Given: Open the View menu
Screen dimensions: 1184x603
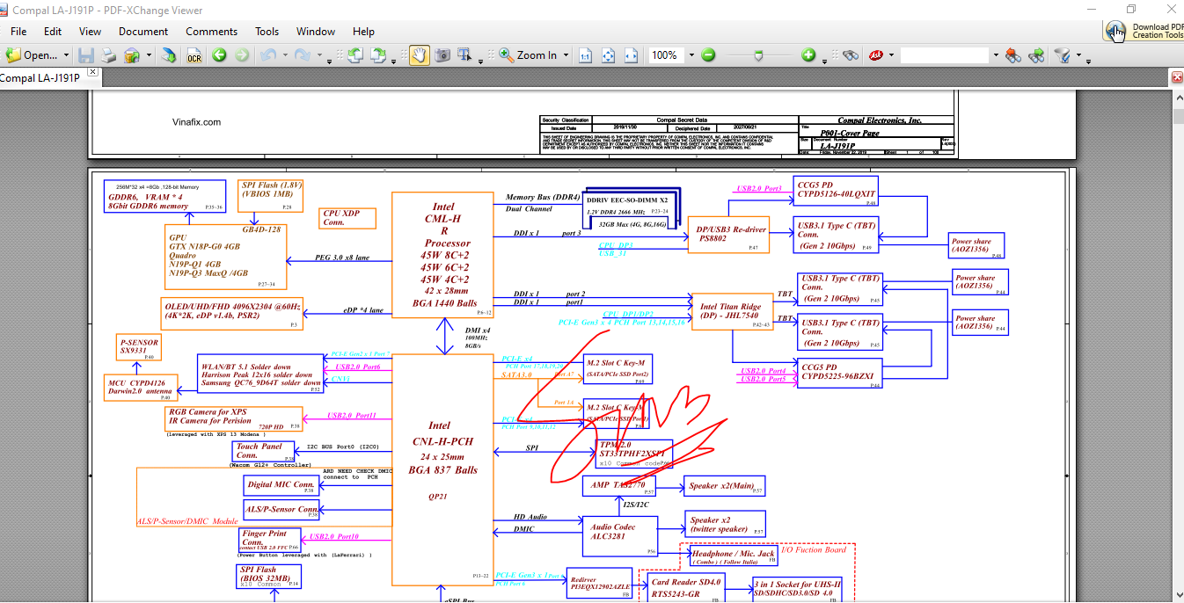Looking at the screenshot, I should tap(90, 31).
